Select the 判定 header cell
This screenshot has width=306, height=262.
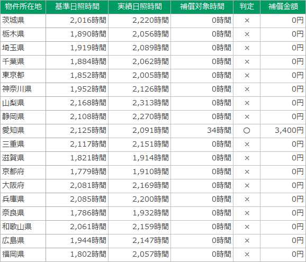(x=247, y=7)
